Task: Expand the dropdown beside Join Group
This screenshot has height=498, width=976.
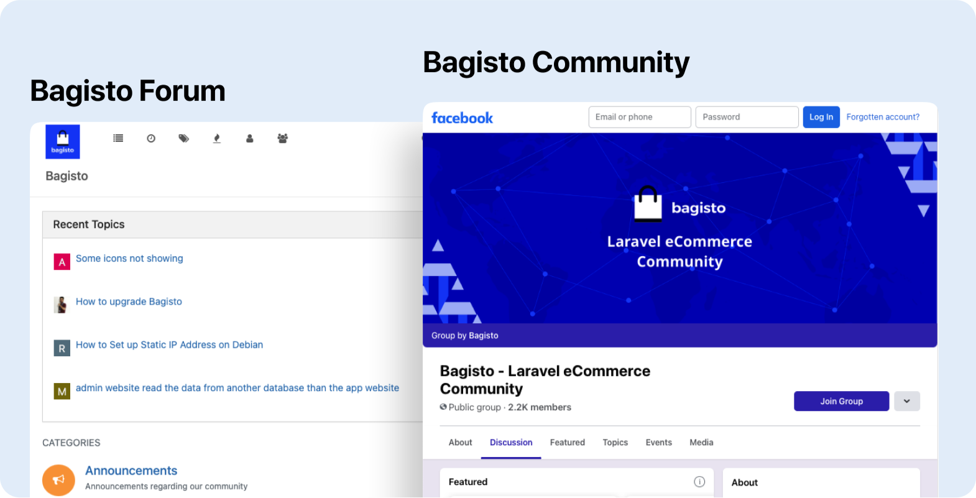Action: [907, 401]
